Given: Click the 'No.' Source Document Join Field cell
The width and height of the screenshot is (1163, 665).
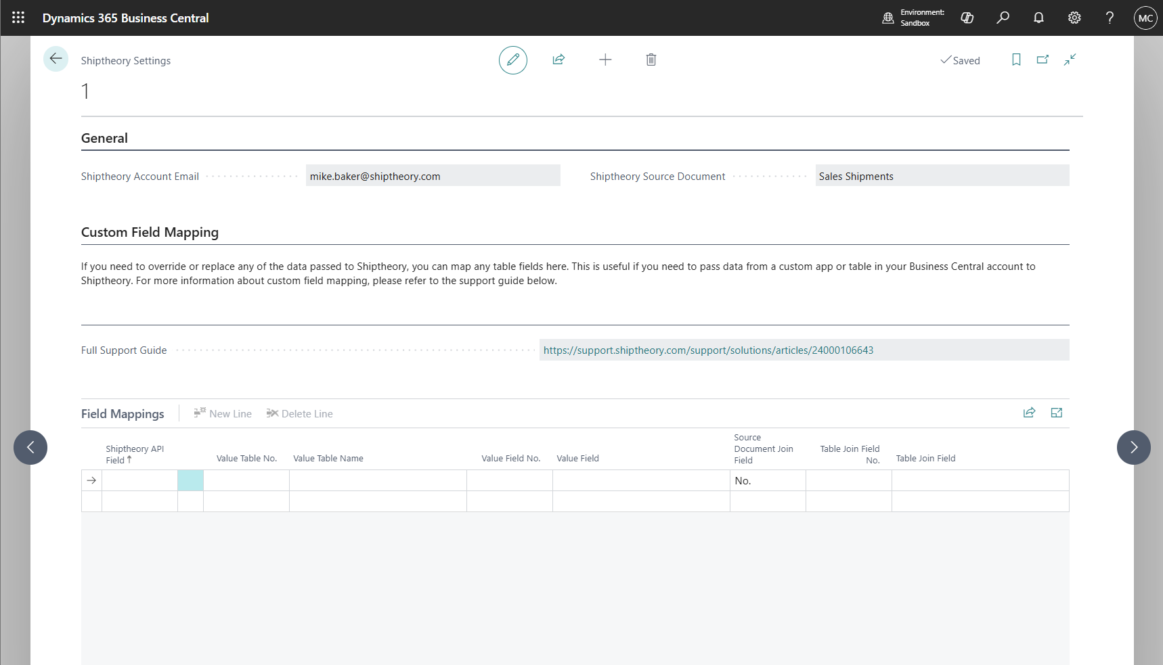Looking at the screenshot, I should coord(768,480).
